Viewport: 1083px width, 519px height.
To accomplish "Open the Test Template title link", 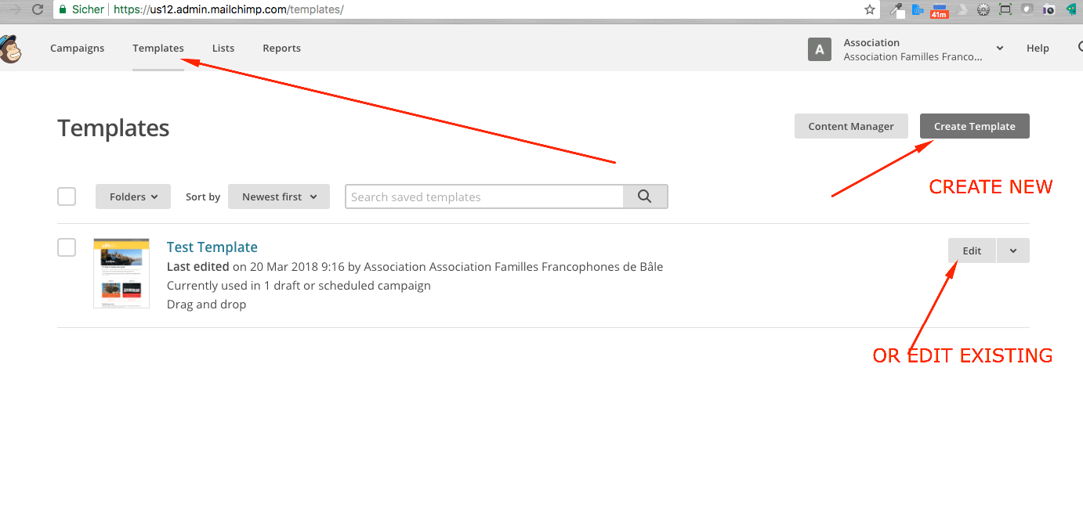I will click(212, 247).
